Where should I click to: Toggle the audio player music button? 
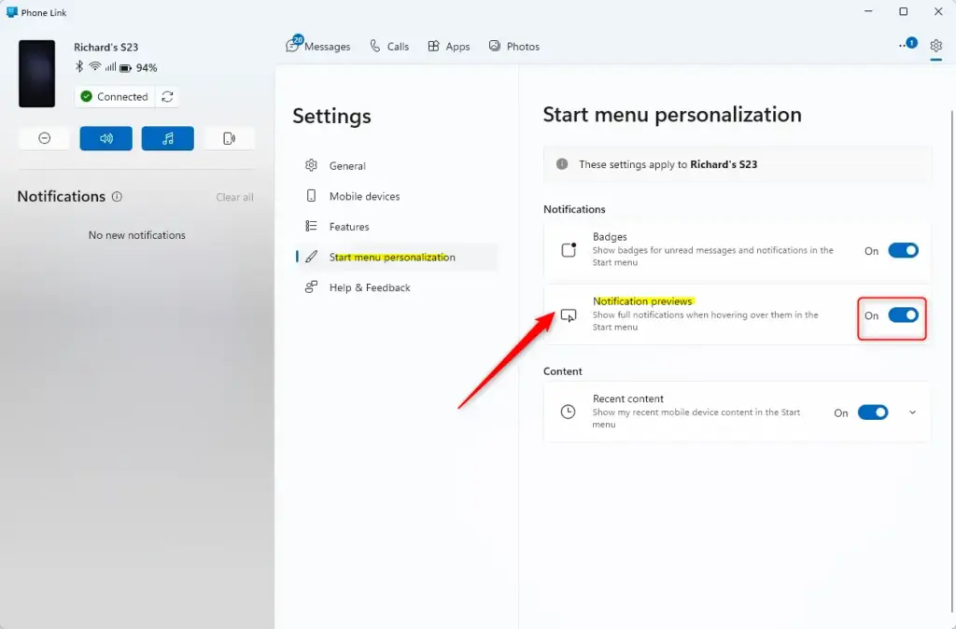tap(168, 138)
